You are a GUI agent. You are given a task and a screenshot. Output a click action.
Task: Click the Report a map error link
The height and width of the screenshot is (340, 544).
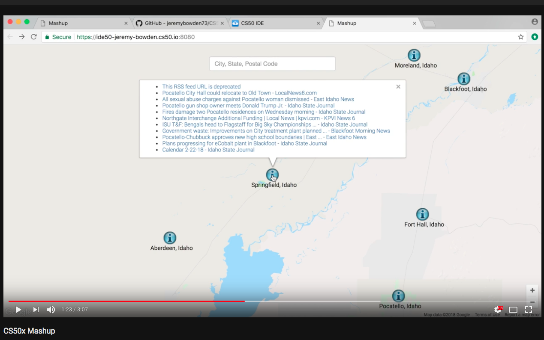pos(522,315)
